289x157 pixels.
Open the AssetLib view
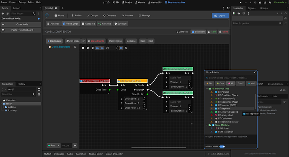[155, 3]
